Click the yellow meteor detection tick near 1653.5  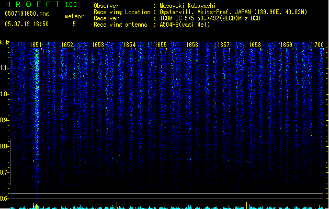[x=117, y=205]
